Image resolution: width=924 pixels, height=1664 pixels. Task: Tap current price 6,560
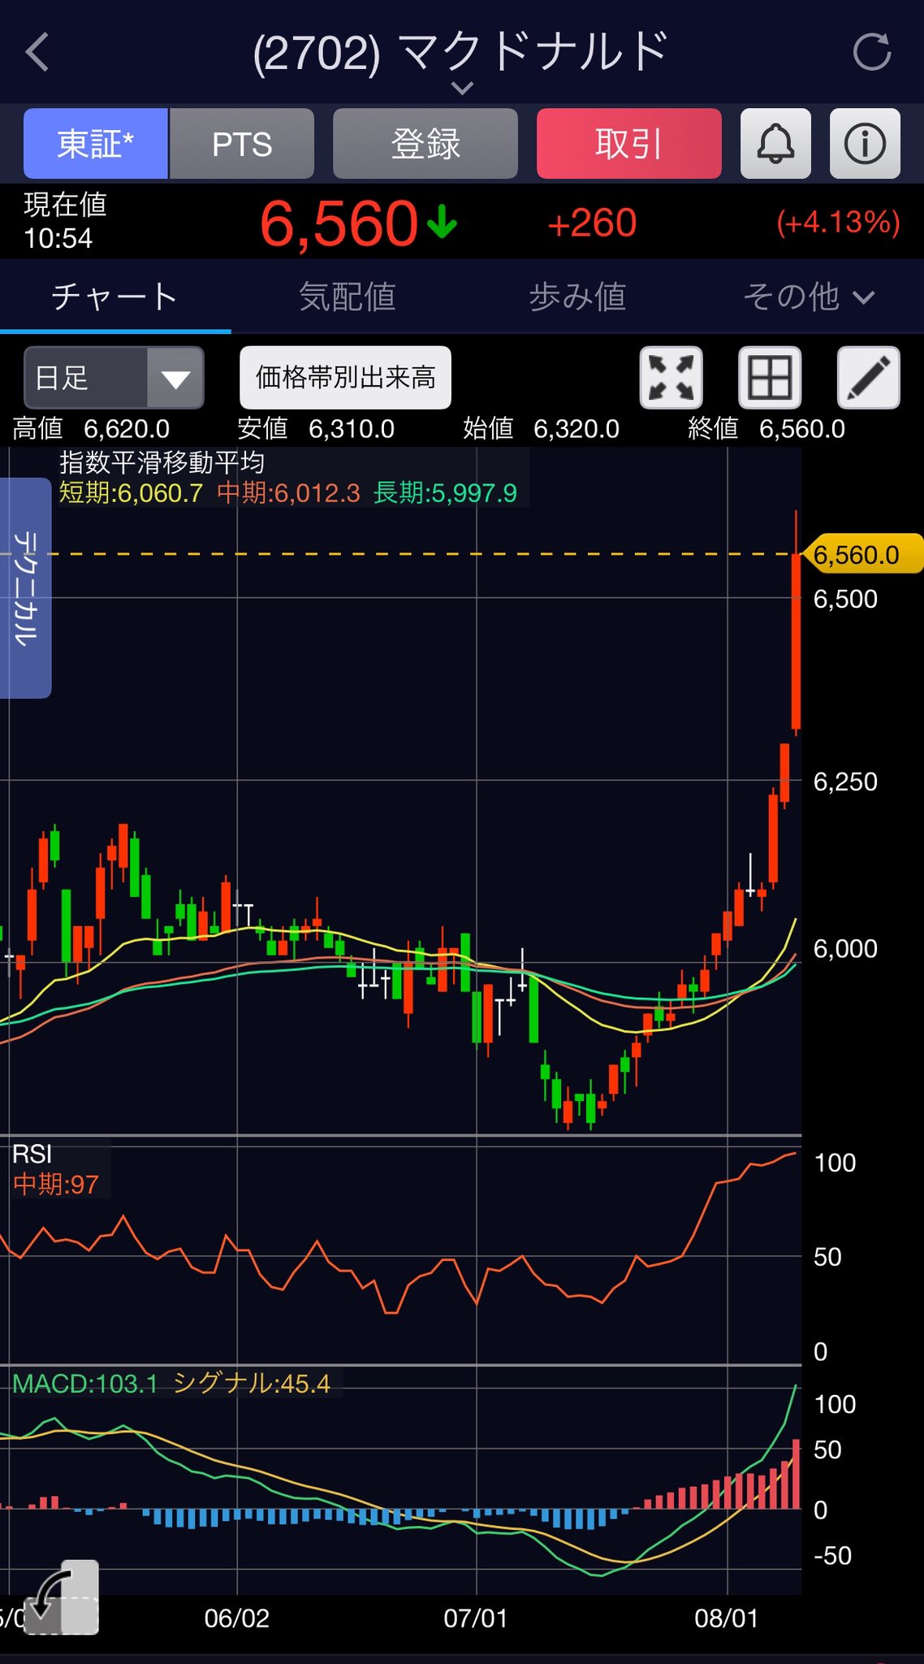[x=339, y=223]
